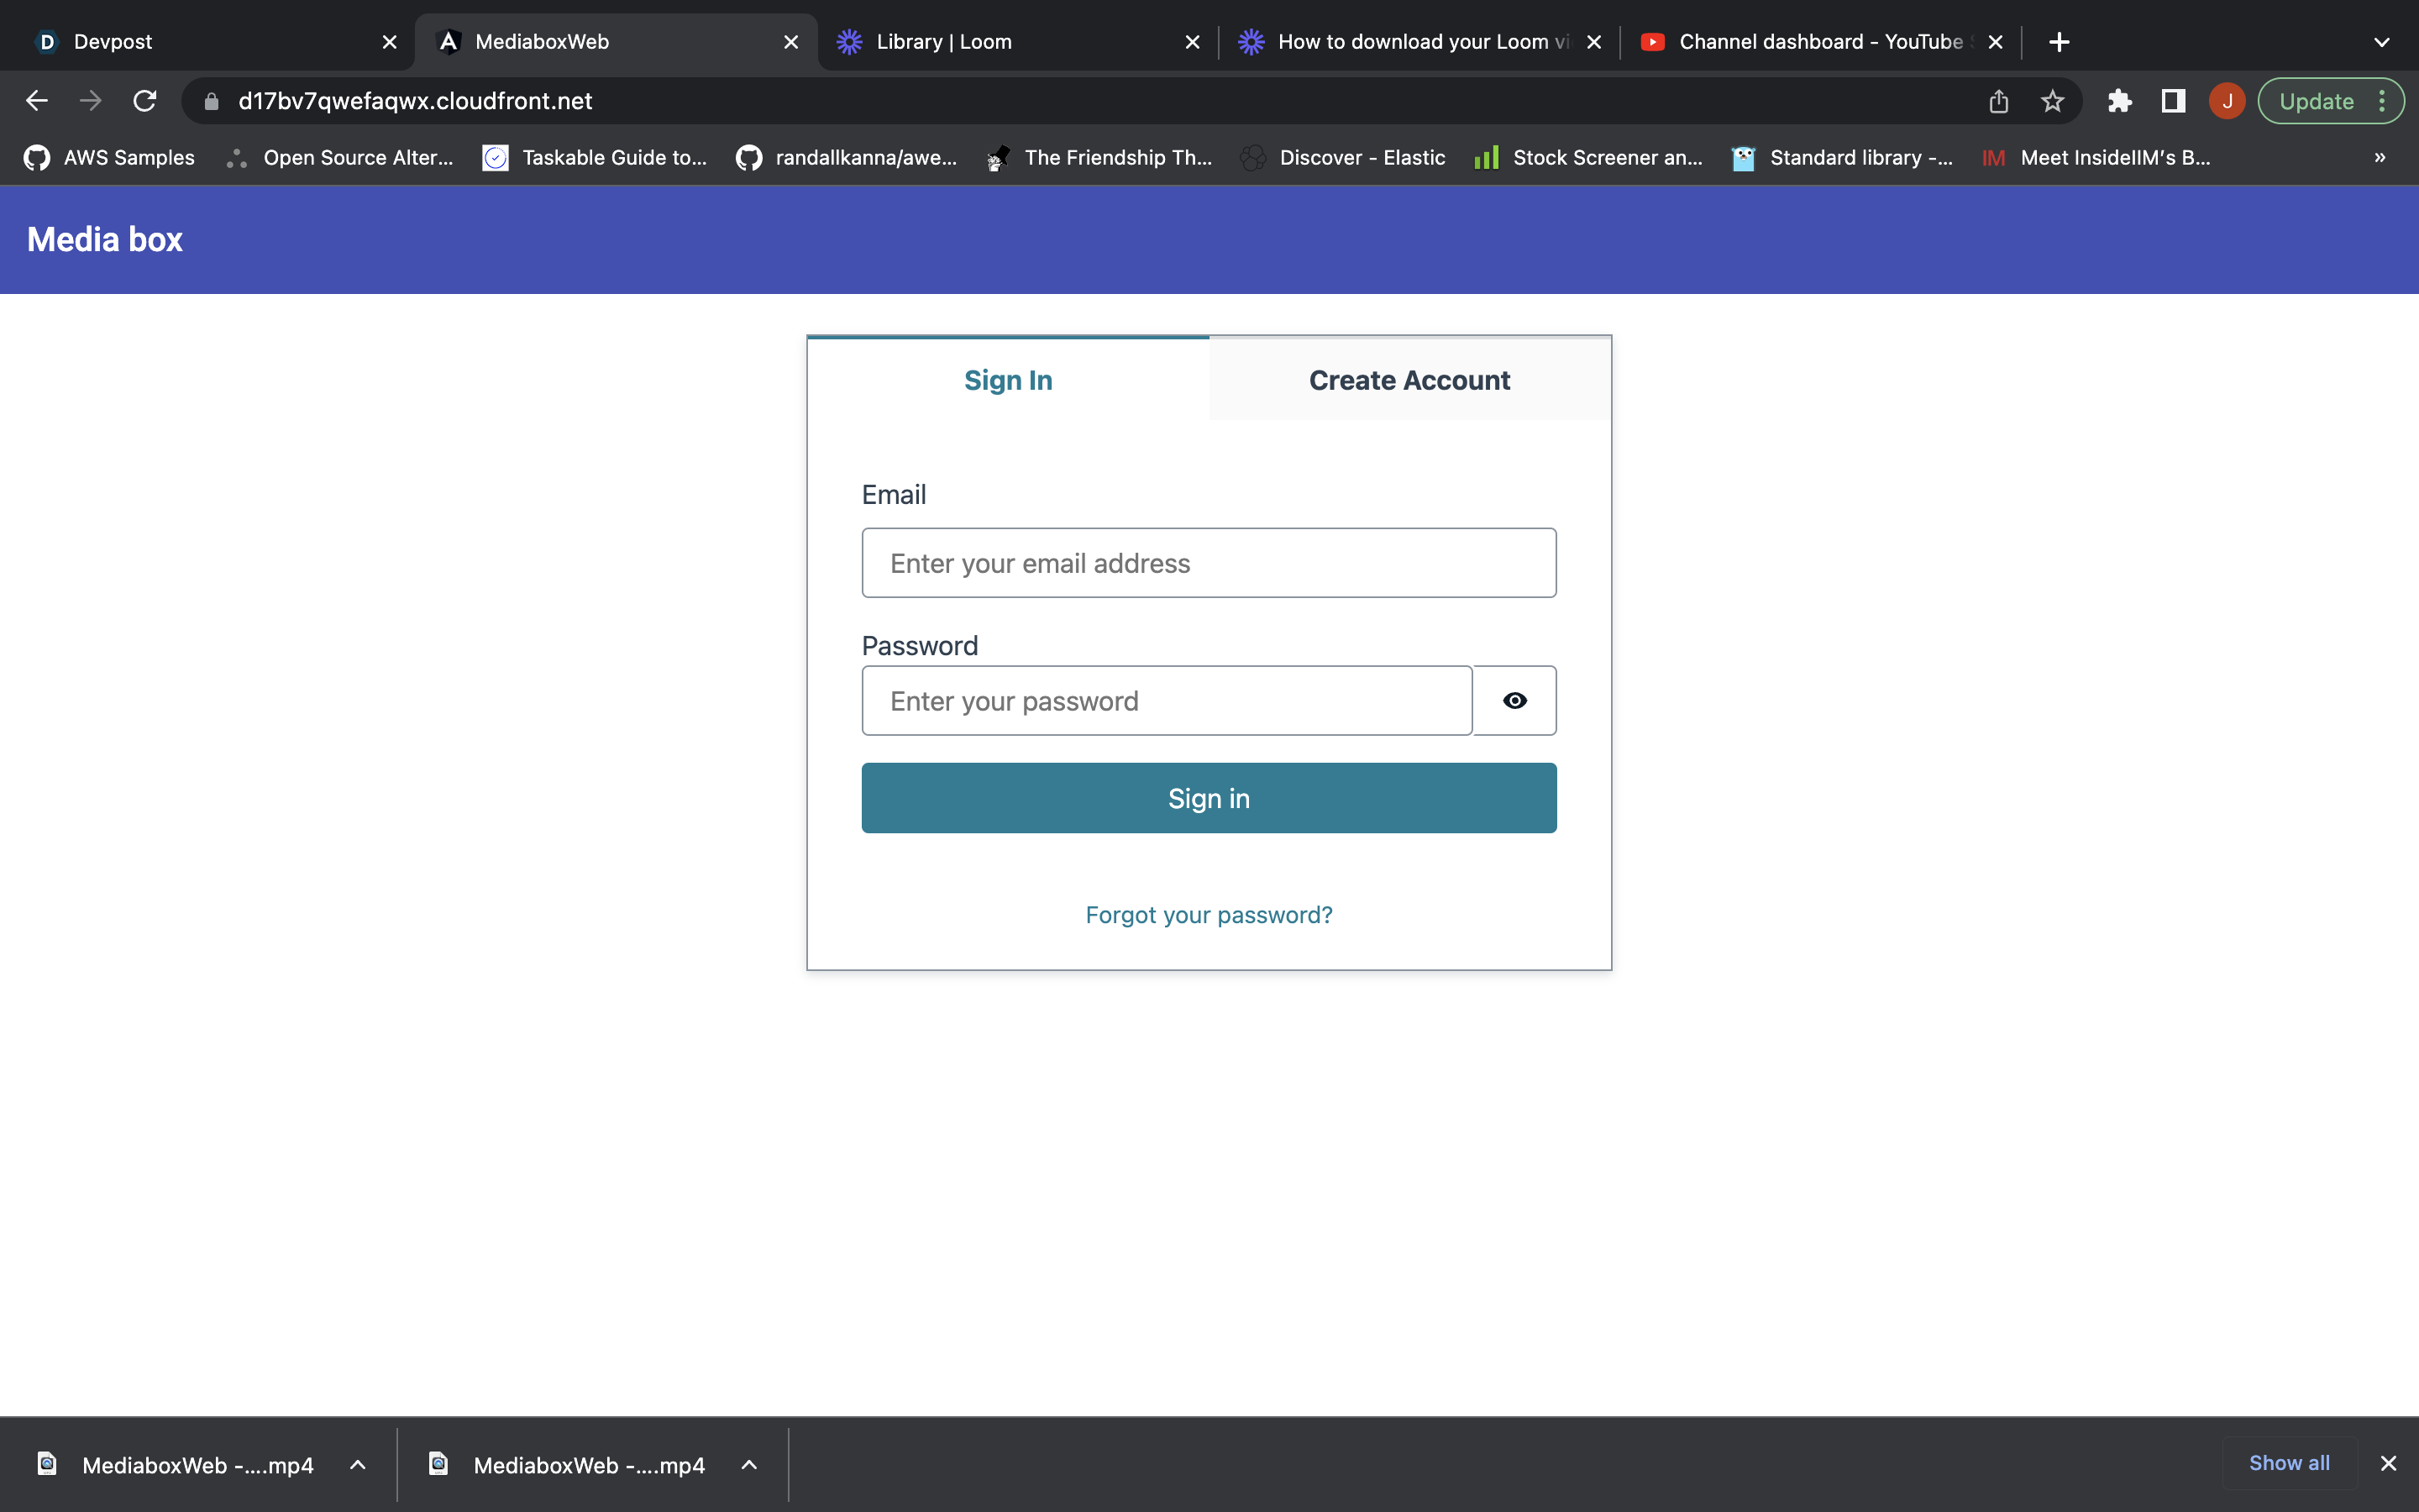Open the tab search chevron
The height and width of the screenshot is (1512, 2419).
coord(2382,42)
